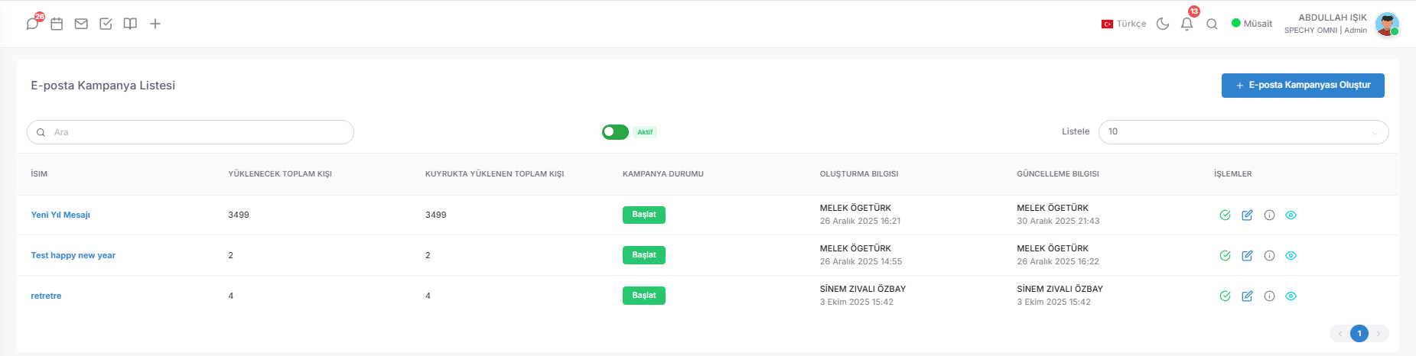
Task: Click E-posta Kampanya Listesi title
Action: [x=103, y=86]
